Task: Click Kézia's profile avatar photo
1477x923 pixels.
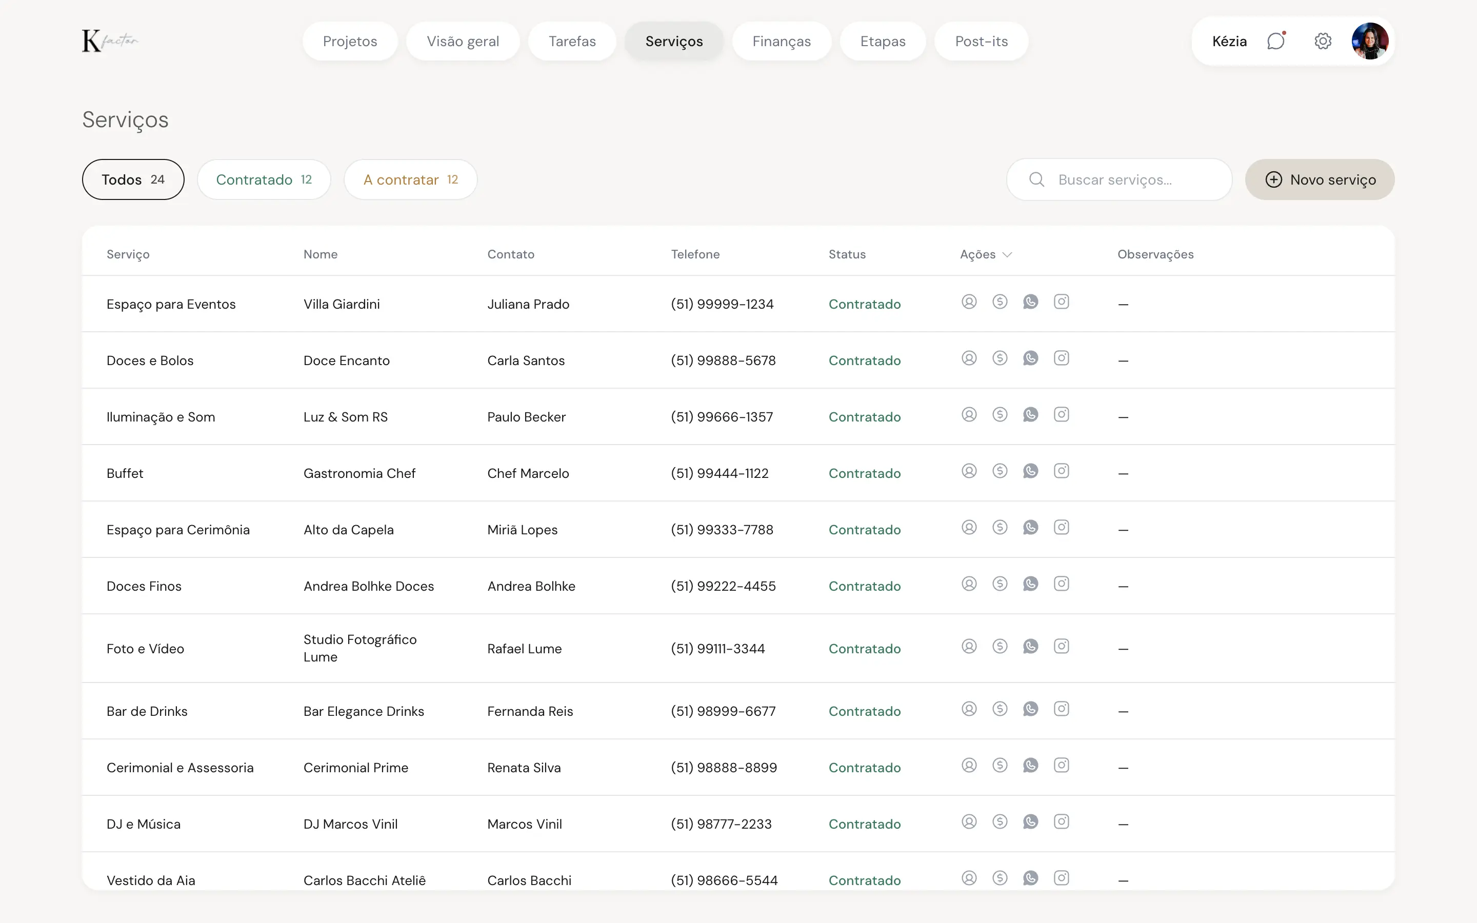Action: 1370,41
